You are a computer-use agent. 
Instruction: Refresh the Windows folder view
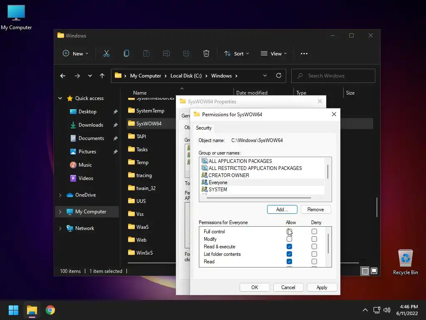point(278,76)
